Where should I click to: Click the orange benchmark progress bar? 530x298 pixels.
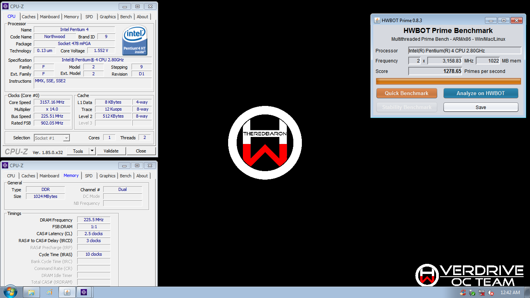(x=449, y=81)
